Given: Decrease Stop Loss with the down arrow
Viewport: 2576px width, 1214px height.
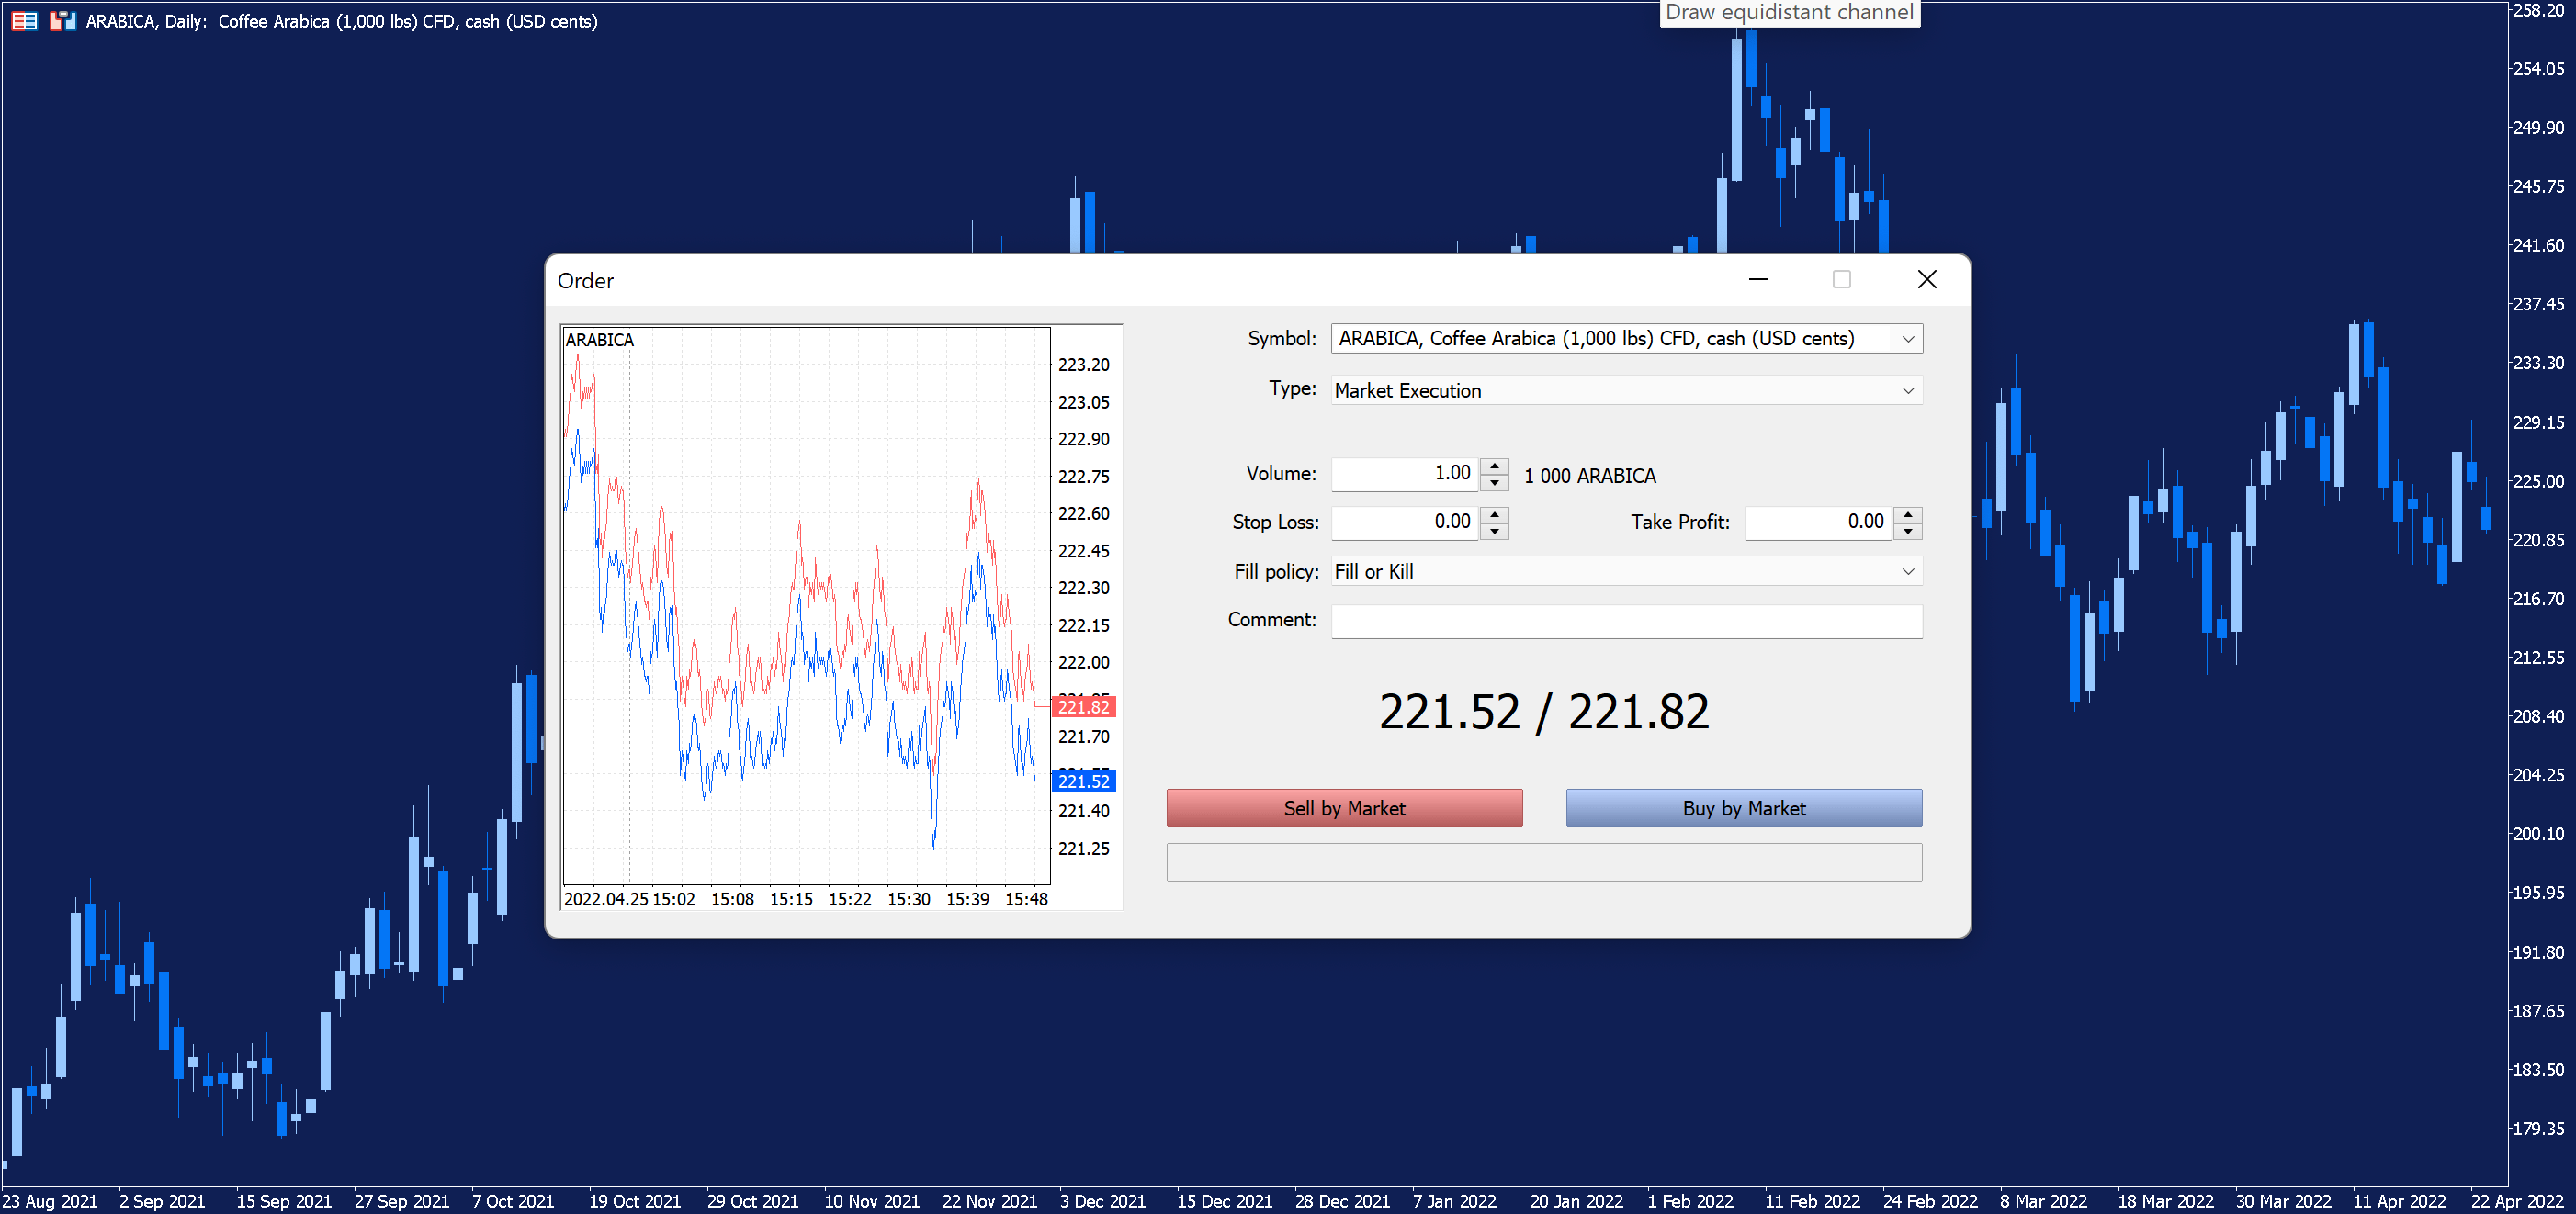Looking at the screenshot, I should click(x=1494, y=531).
